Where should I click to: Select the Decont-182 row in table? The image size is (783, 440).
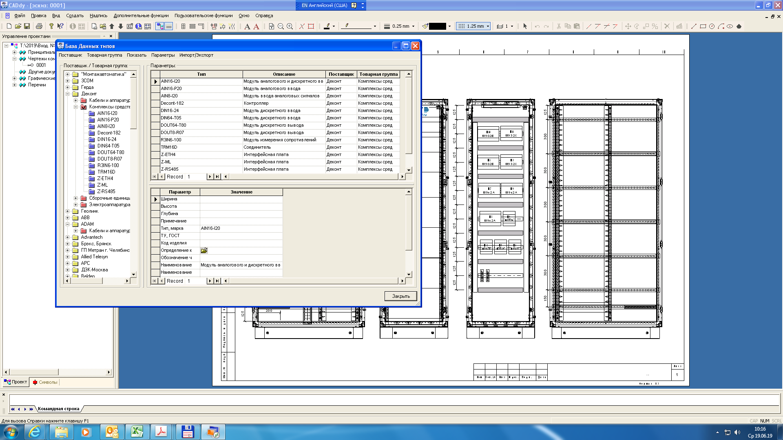click(x=172, y=103)
